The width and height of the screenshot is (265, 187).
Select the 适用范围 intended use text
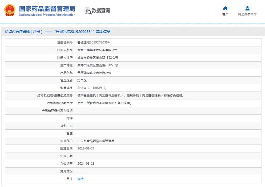tap(104, 103)
